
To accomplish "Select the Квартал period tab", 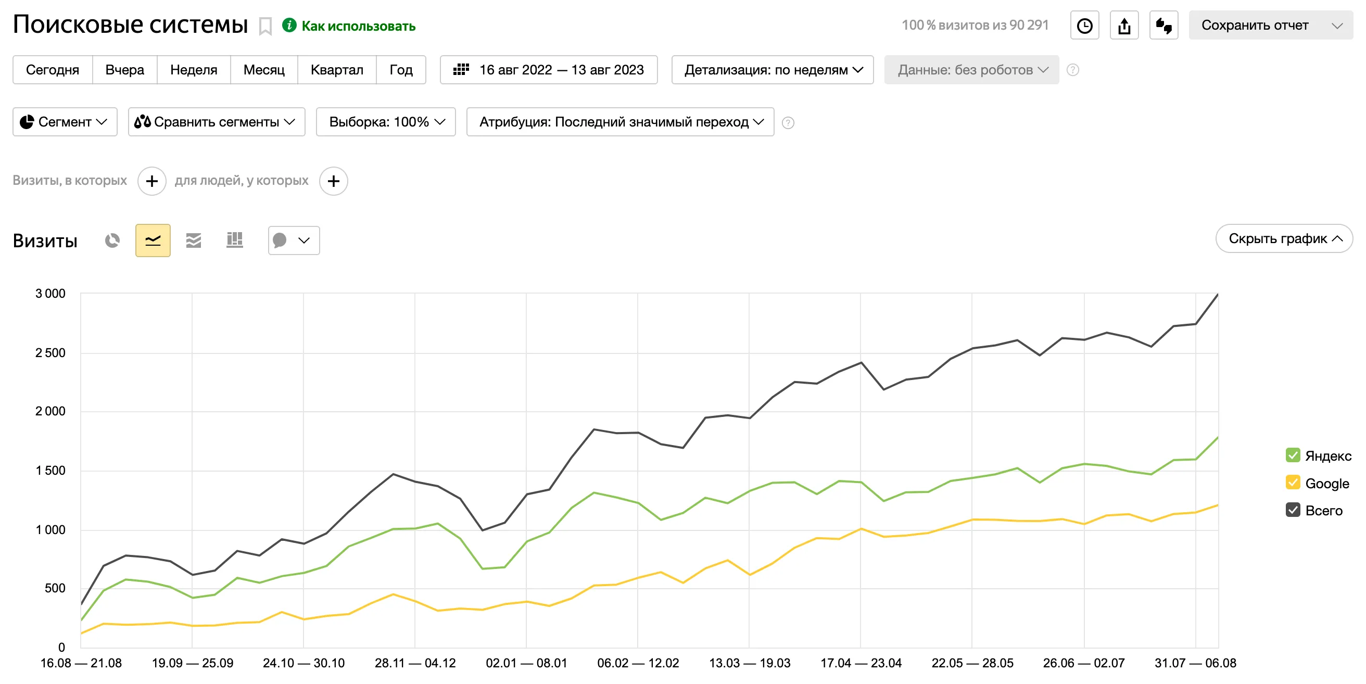I will 337,70.
